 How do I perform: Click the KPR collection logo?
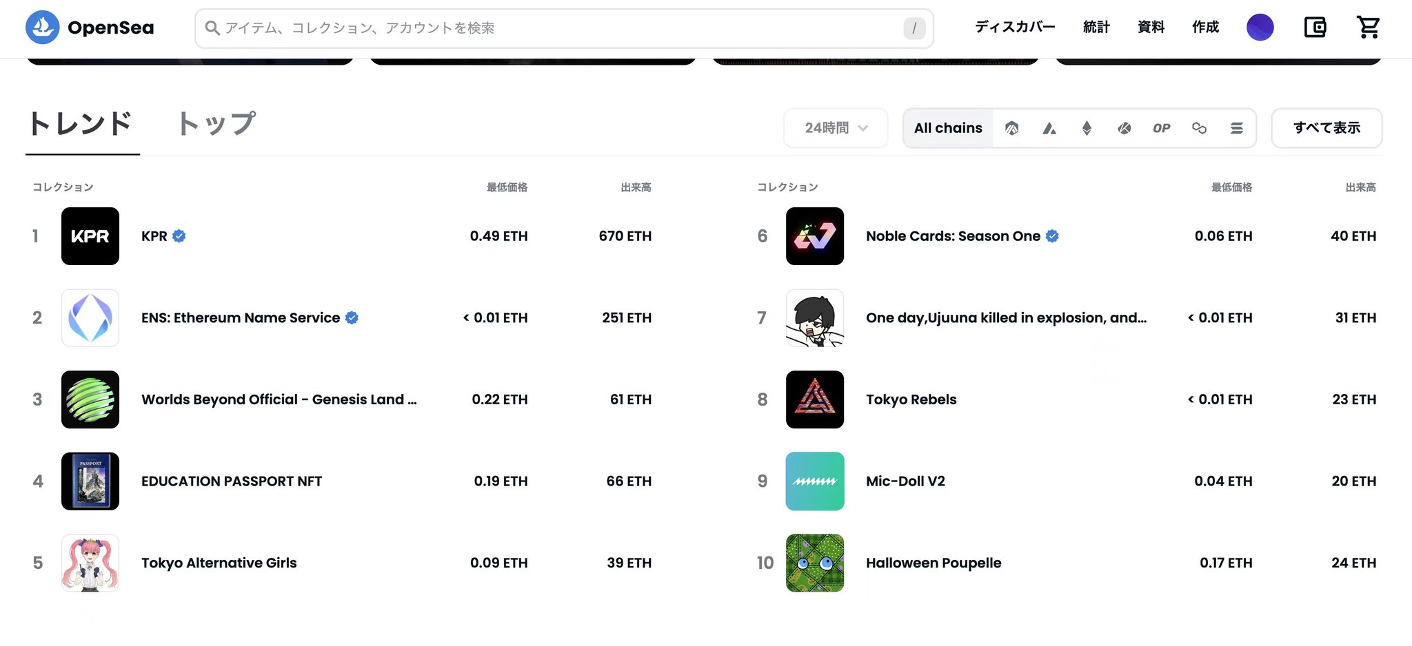point(90,236)
